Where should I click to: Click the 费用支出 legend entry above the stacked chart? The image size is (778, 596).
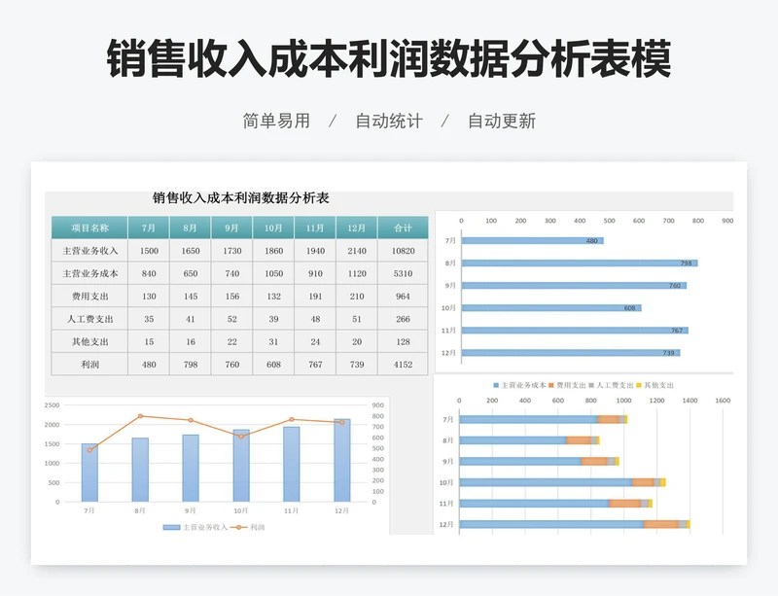[567, 385]
